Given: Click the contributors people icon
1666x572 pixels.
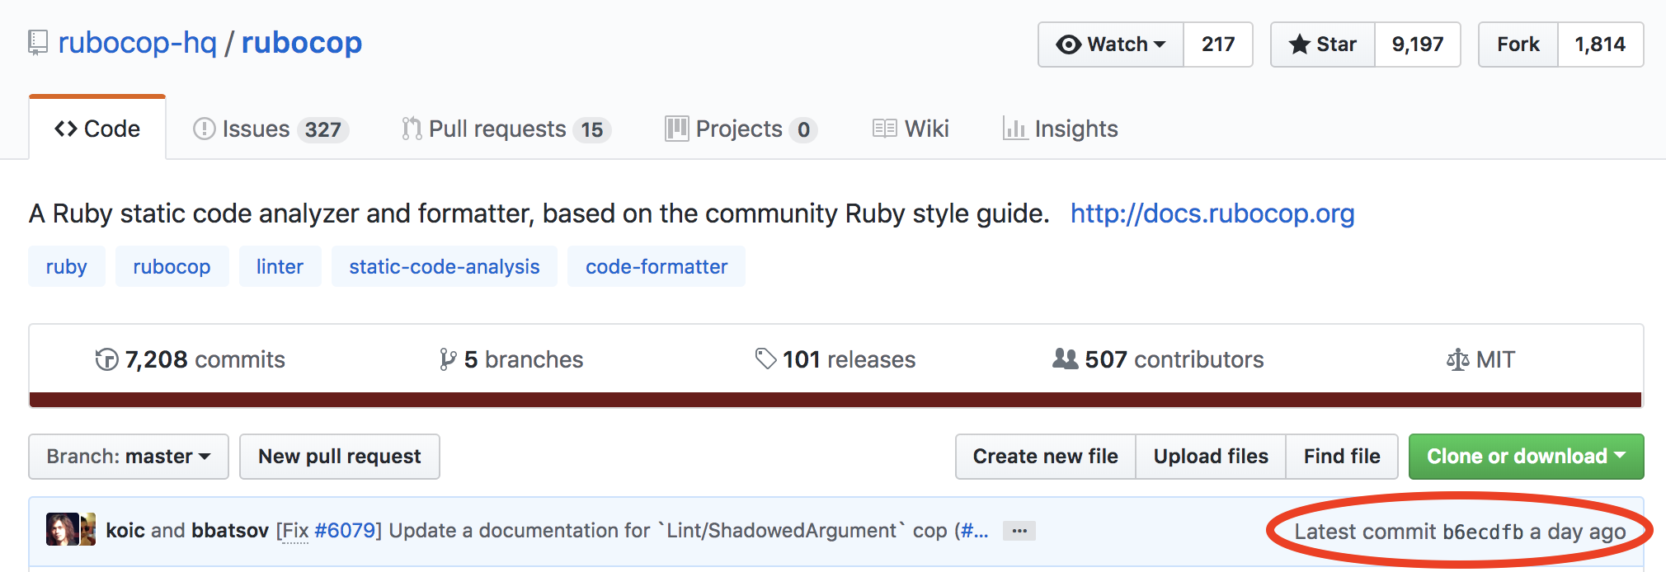Looking at the screenshot, I should click(x=1066, y=359).
